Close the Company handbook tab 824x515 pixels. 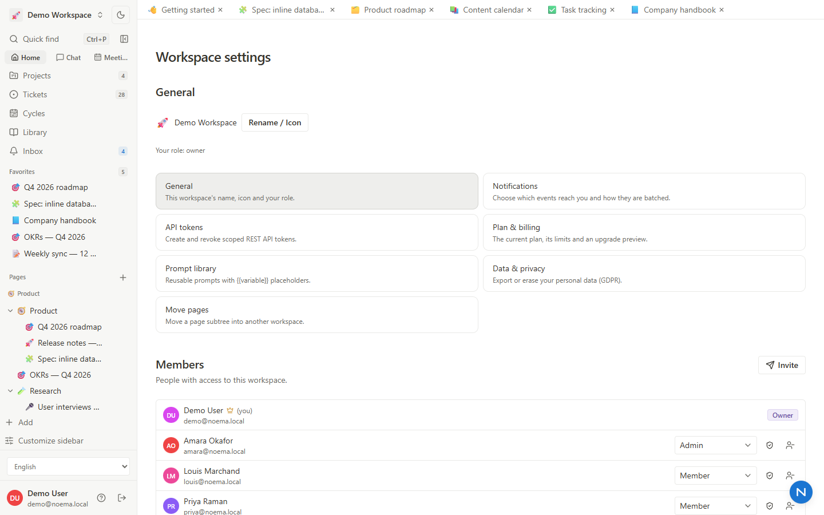(722, 10)
